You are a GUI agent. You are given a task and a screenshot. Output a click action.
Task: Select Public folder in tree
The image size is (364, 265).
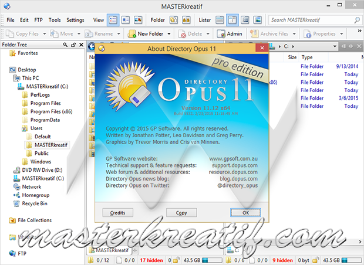[42, 153]
